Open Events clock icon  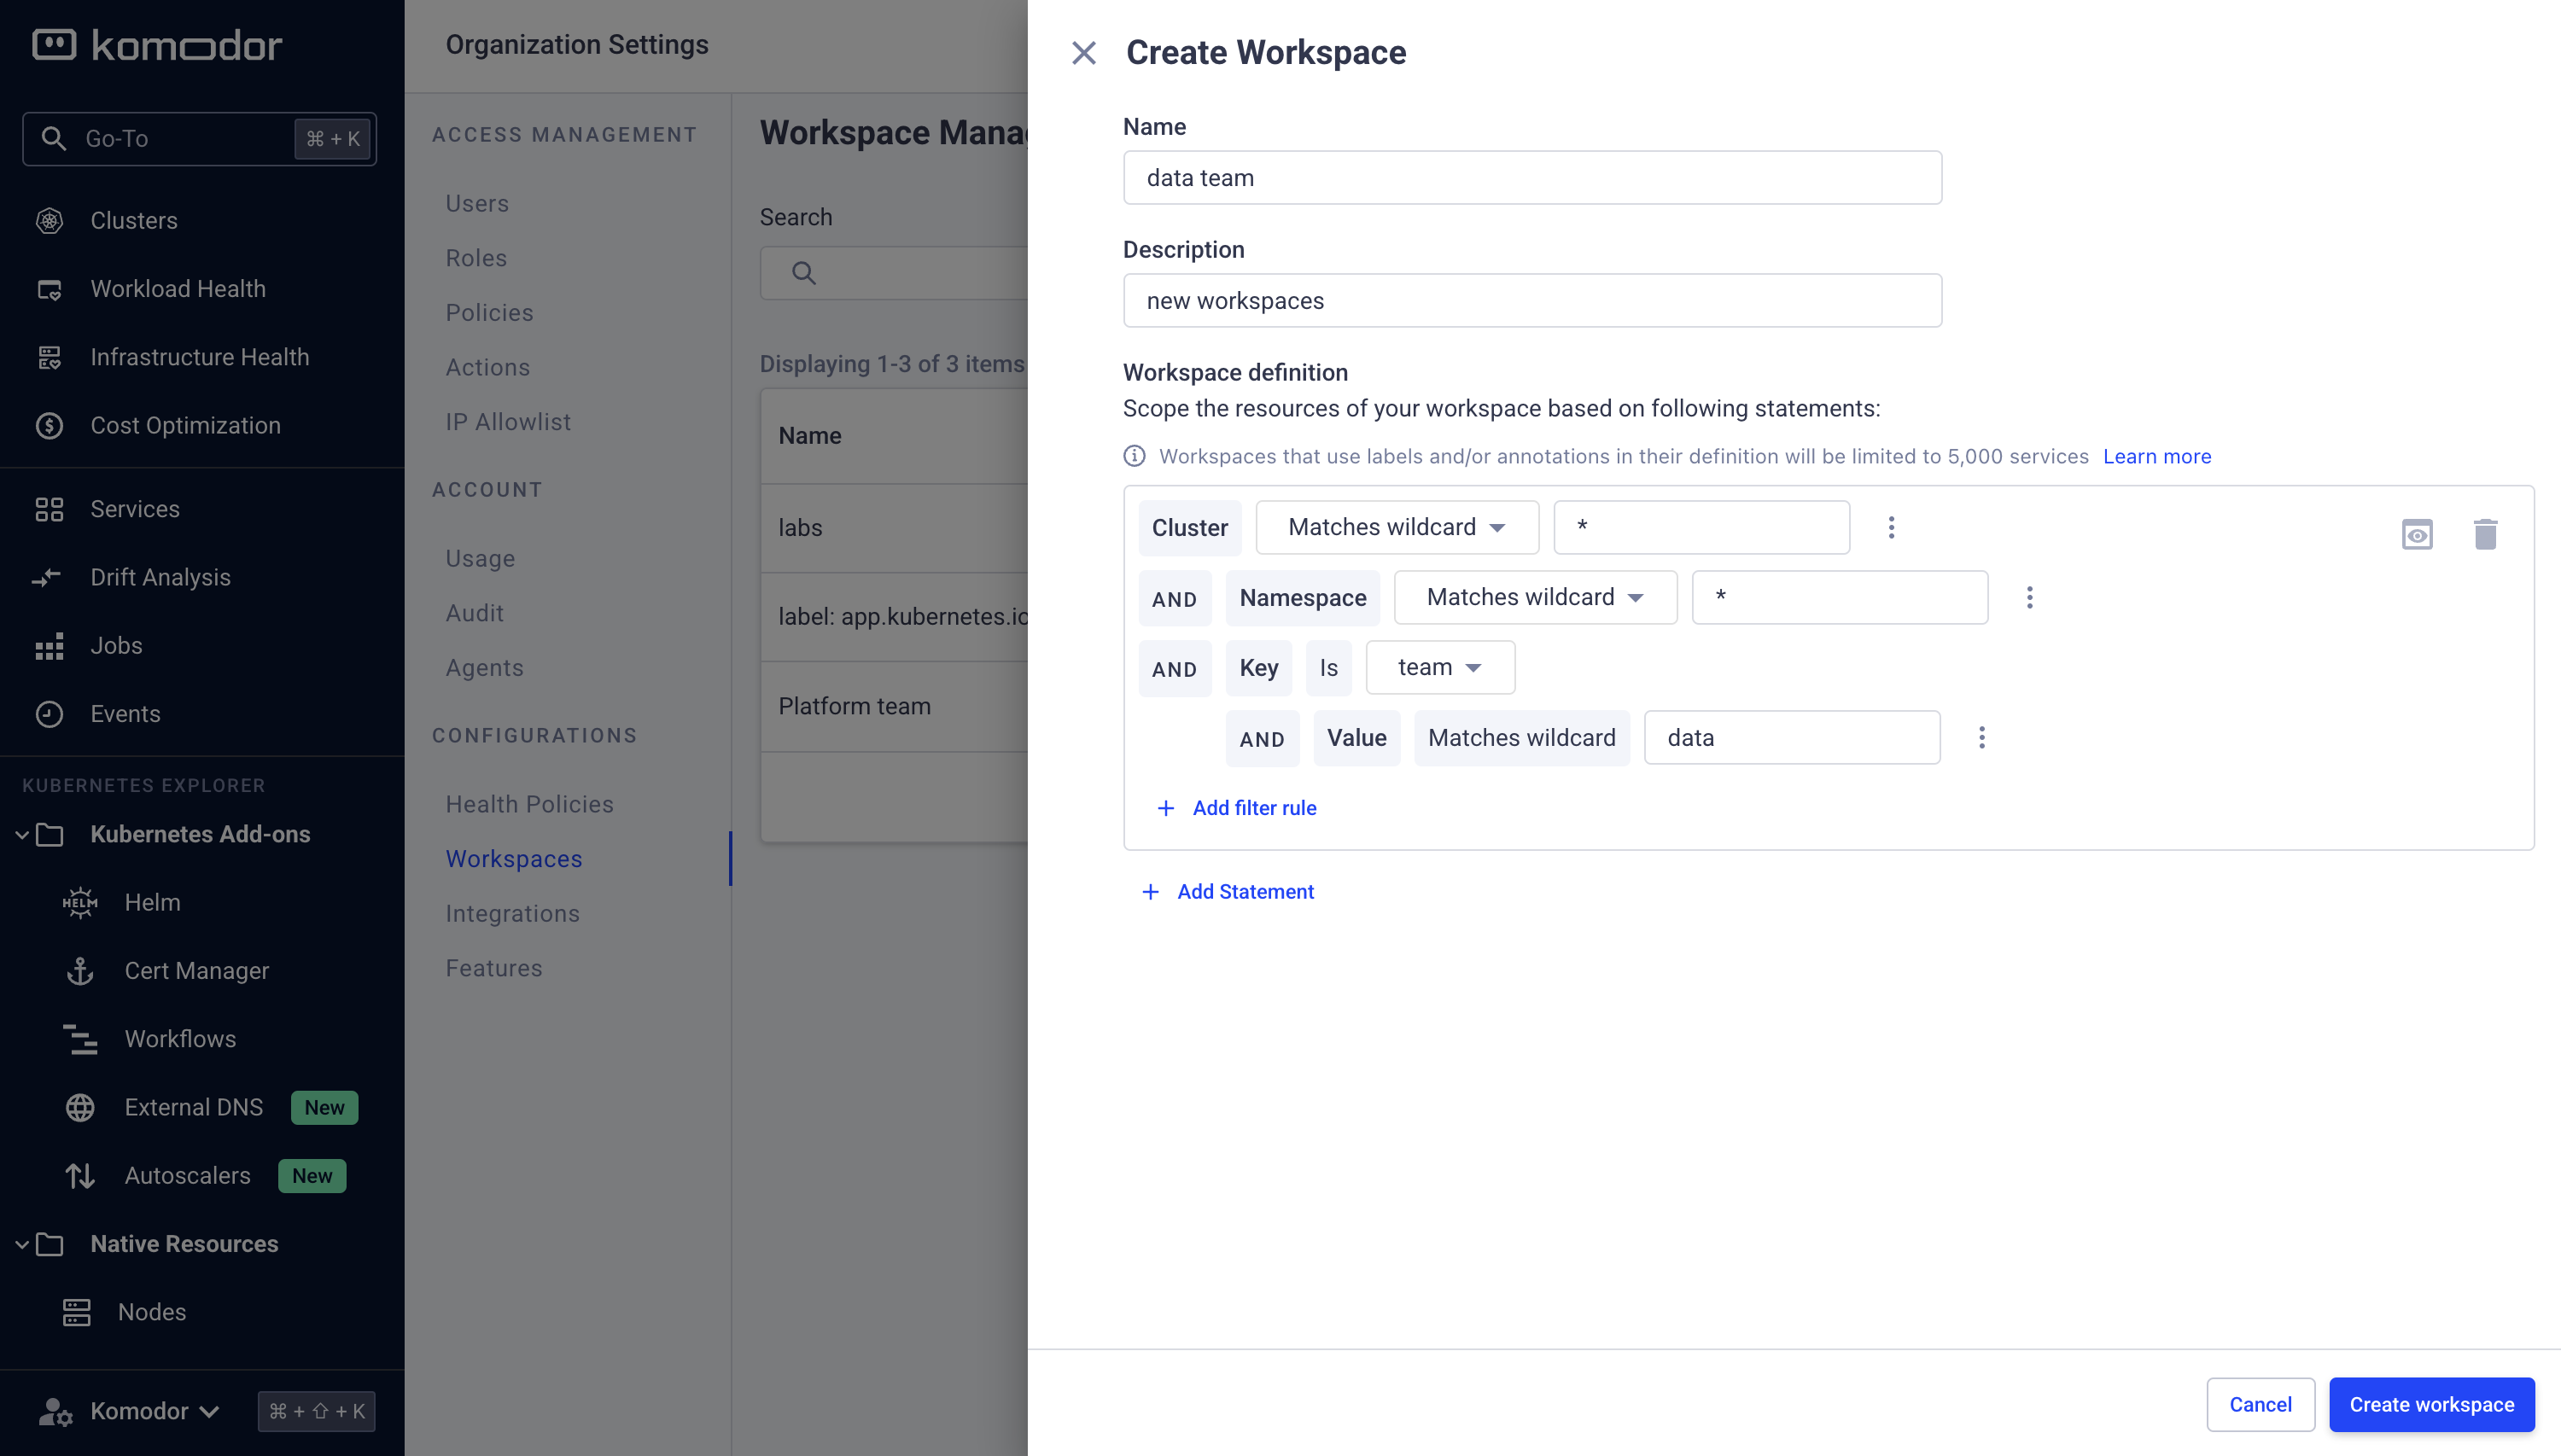pos(49,714)
